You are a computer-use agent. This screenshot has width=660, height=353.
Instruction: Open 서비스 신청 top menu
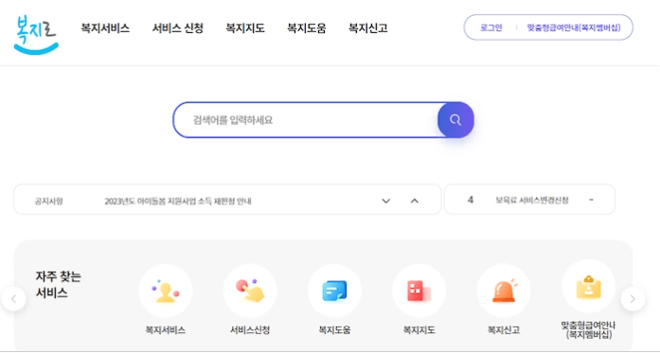point(178,28)
